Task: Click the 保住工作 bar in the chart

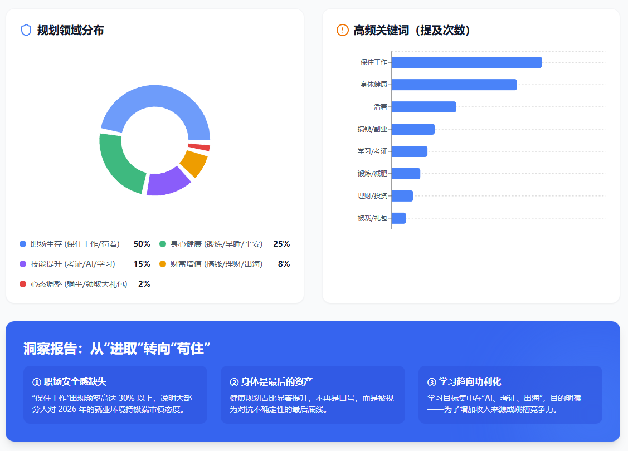Action: coord(466,62)
